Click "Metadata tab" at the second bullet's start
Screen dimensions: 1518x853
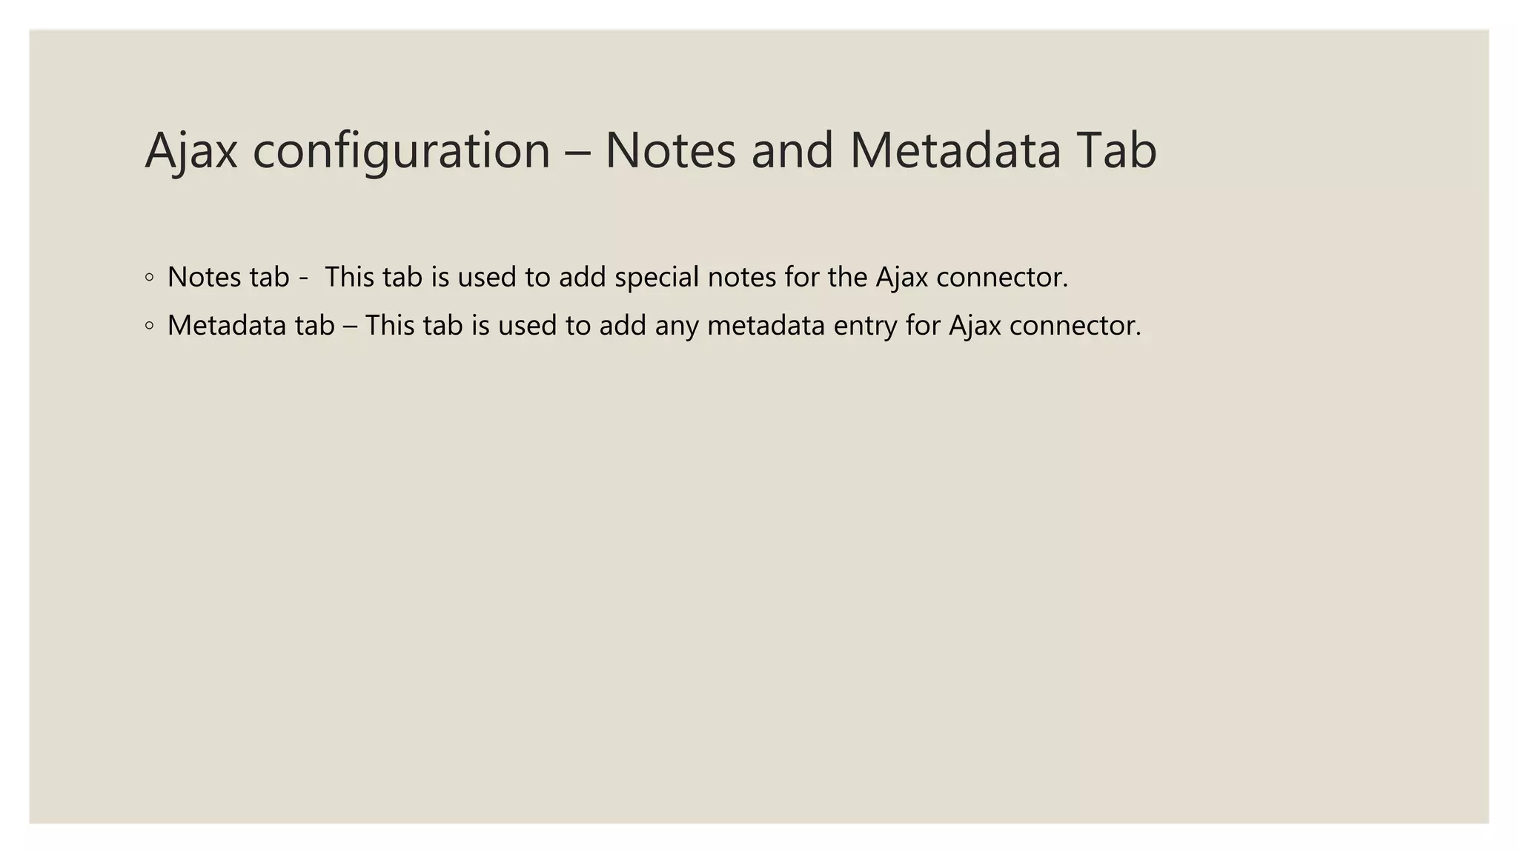coord(251,325)
